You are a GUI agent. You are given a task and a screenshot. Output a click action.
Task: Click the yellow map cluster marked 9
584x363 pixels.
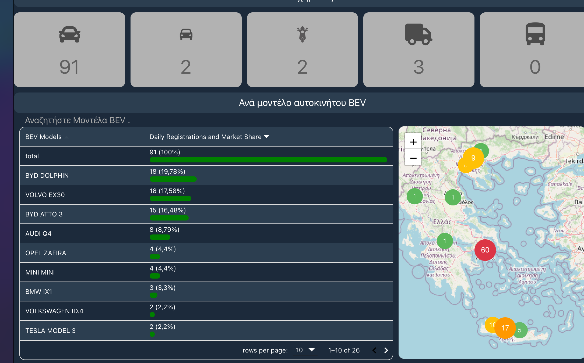click(x=473, y=158)
